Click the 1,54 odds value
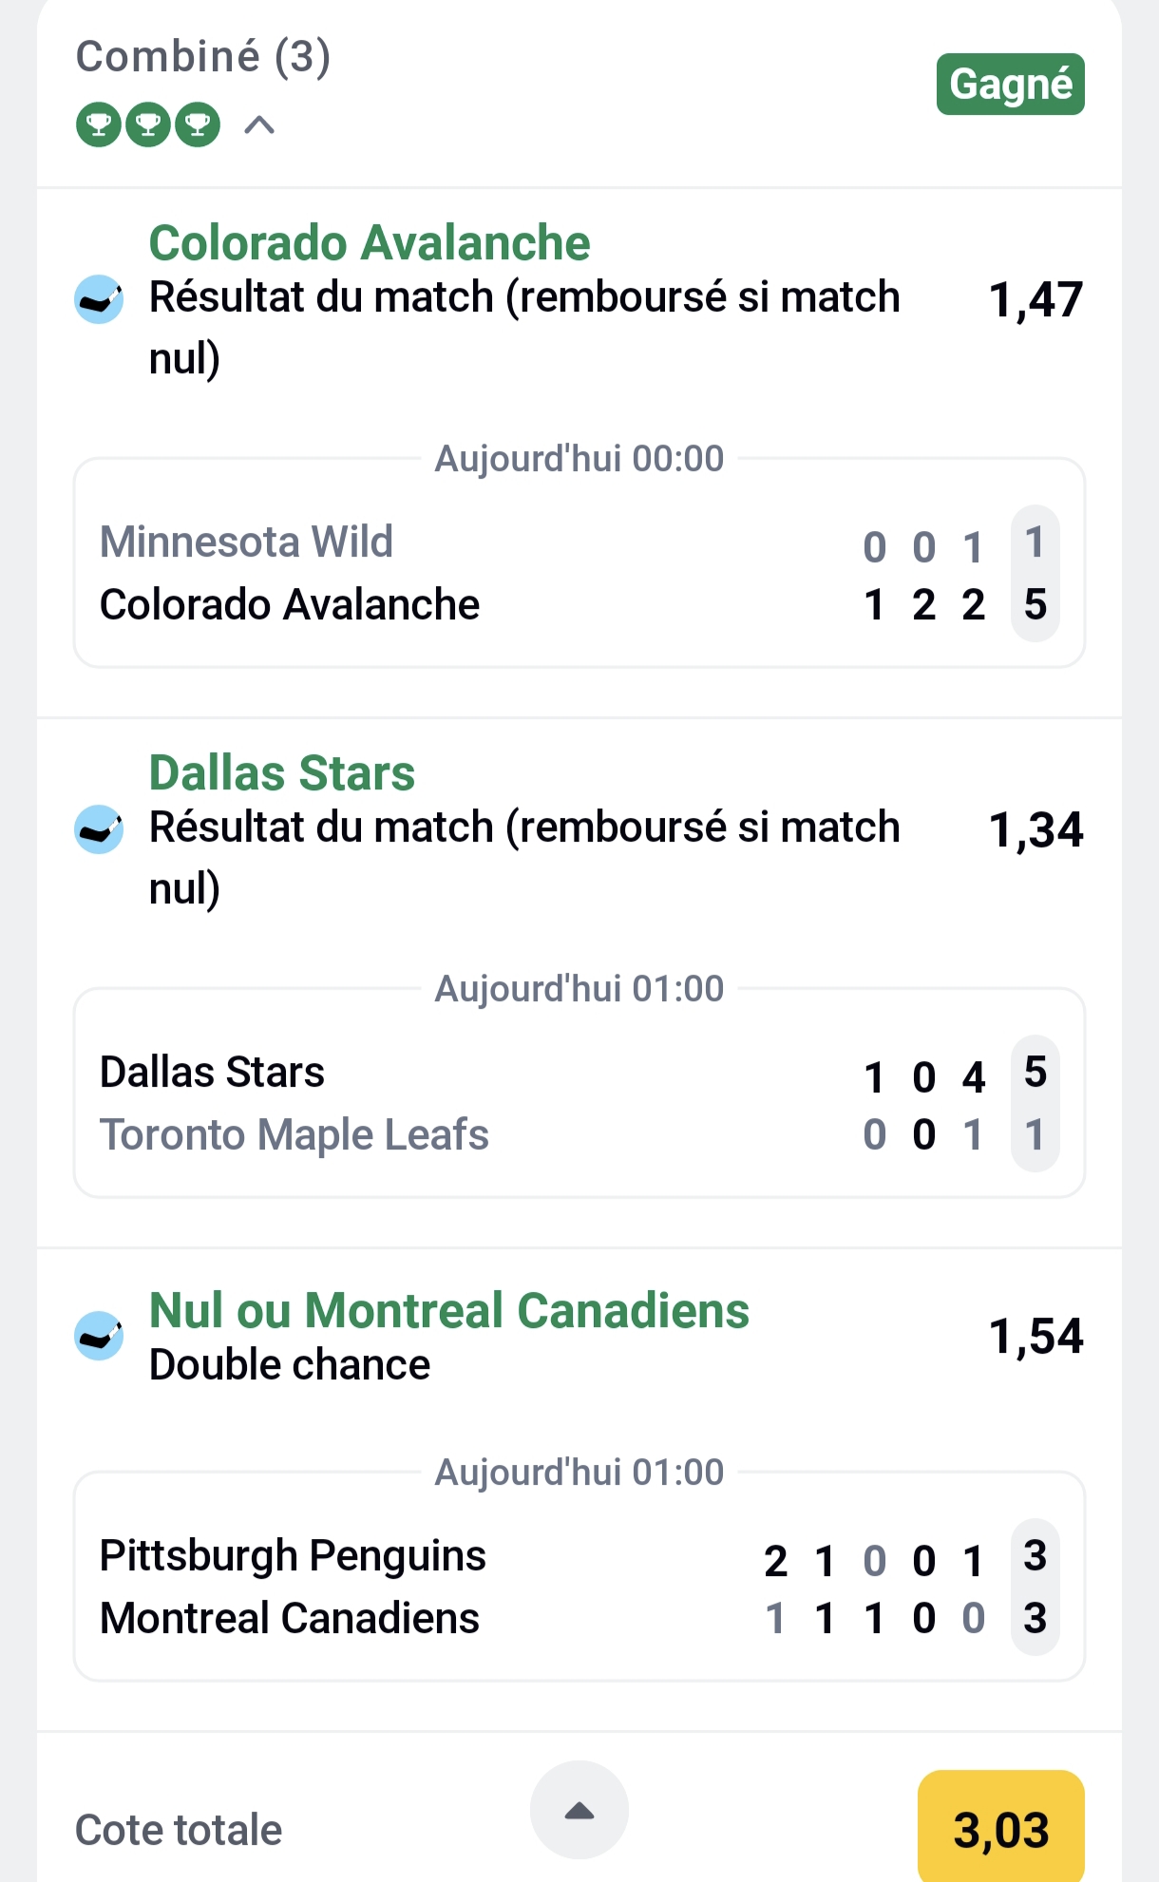The height and width of the screenshot is (1882, 1159). 1035,1337
